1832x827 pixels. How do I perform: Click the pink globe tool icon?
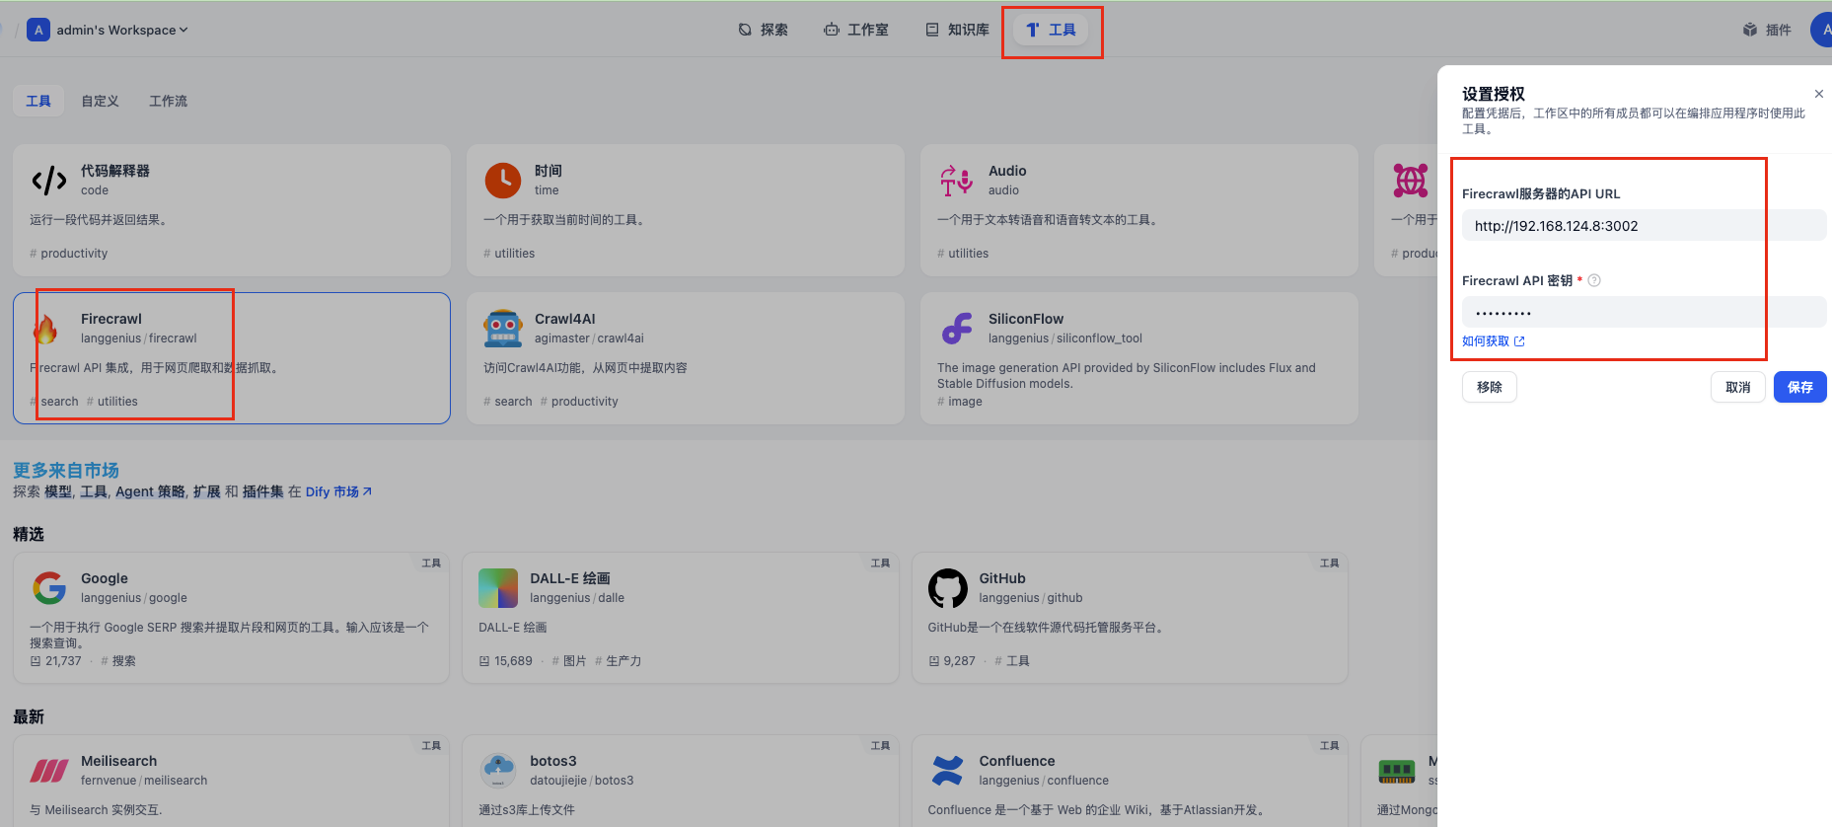pyautogui.click(x=1411, y=181)
